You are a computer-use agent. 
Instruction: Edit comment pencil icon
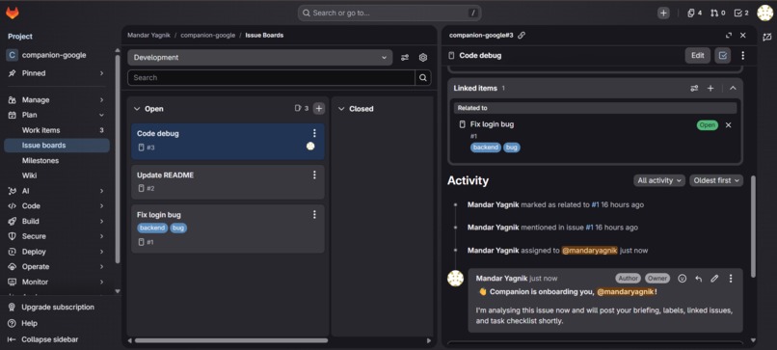[x=714, y=279]
